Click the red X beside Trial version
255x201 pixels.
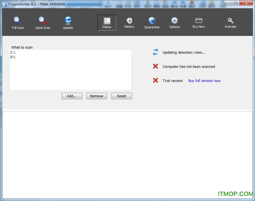(156, 80)
